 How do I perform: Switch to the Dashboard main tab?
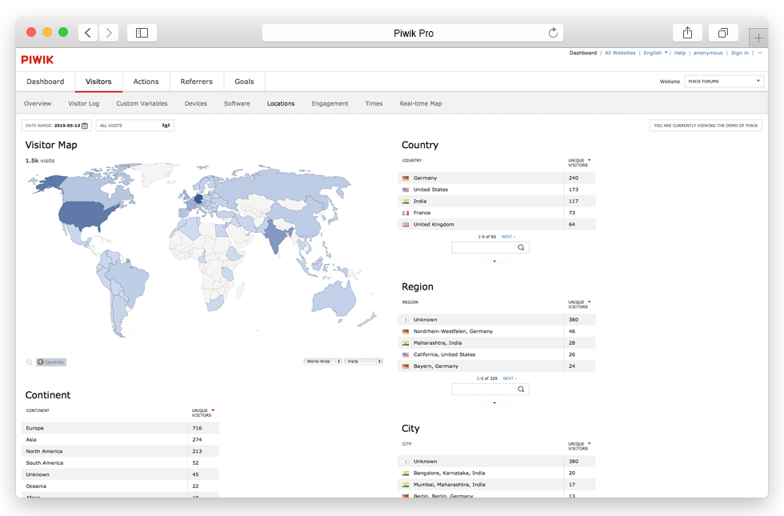(x=46, y=82)
